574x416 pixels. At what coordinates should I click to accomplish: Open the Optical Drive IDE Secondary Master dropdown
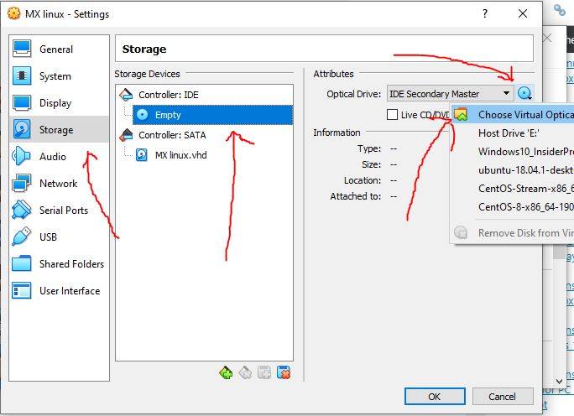pos(450,94)
